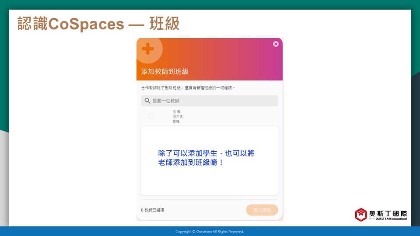The width and height of the screenshot is (420, 236).
Task: Click the slide title 認識CoSpaces — 班級
Action: point(98,24)
